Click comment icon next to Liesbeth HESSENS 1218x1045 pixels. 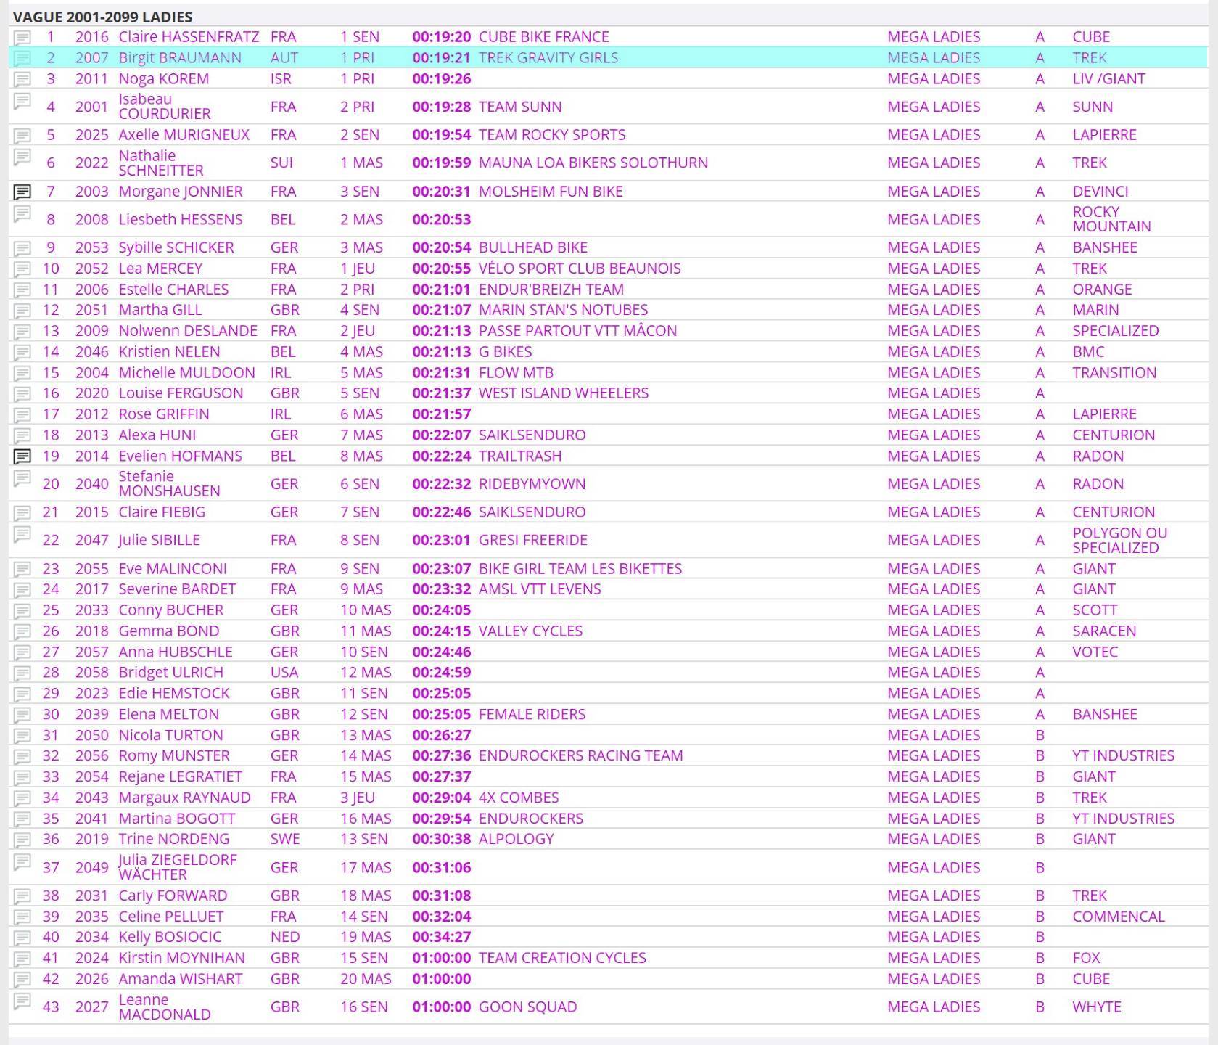coord(22,213)
